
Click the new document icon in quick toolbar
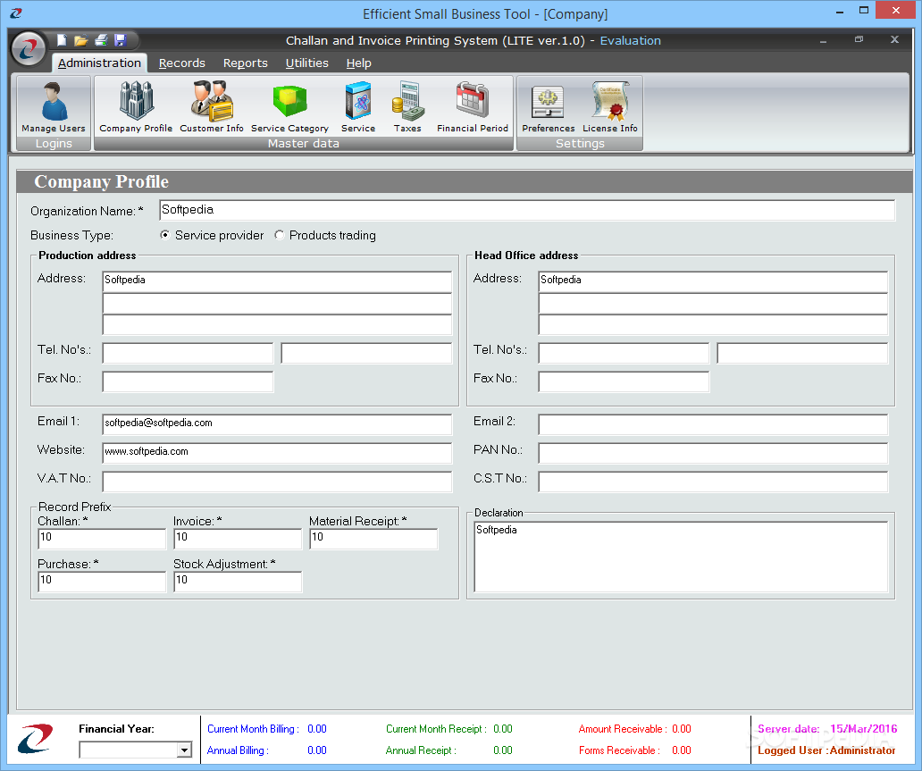pos(62,40)
